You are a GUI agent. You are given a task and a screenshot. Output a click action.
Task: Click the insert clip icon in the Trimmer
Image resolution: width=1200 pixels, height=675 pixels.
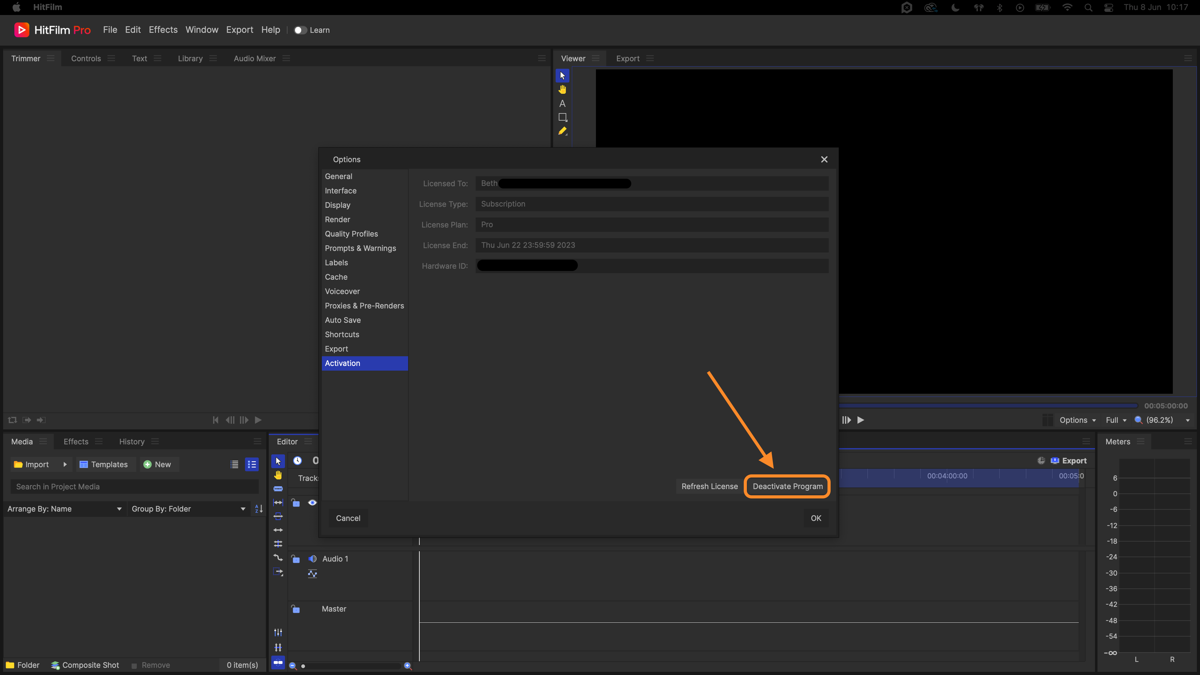click(x=27, y=420)
